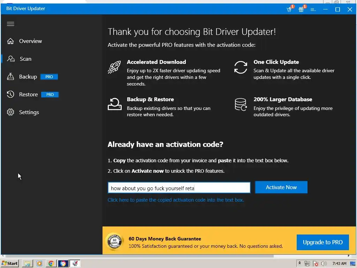Open the file explorer taskbar icon
Screen dimensions: 357x268
28,264
